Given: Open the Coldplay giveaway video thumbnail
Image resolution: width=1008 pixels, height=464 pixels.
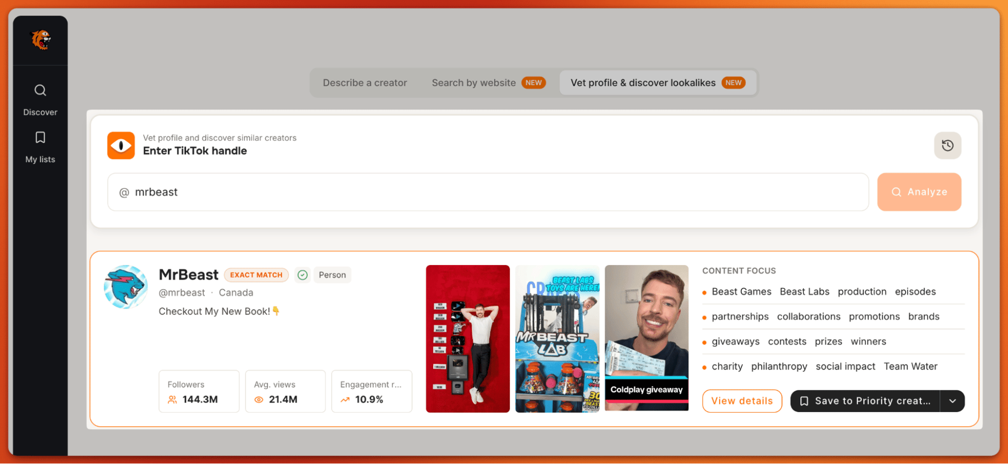Looking at the screenshot, I should point(647,339).
